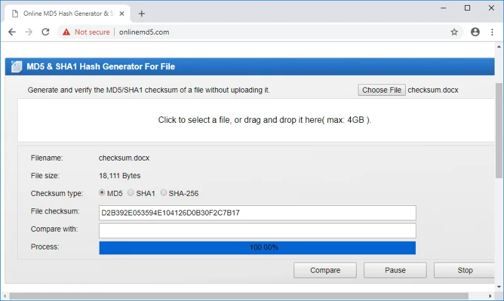Viewport: 504px width, 301px height.
Task: Click the scroll left arrow
Action: 4,296
